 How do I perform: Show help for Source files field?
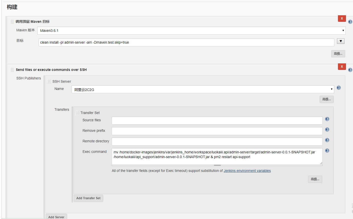pyautogui.click(x=327, y=119)
